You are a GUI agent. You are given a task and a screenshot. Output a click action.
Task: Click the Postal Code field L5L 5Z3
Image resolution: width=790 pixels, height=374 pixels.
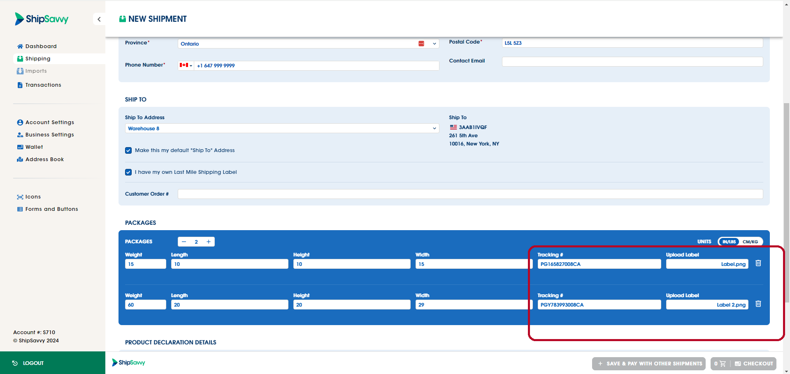point(632,43)
